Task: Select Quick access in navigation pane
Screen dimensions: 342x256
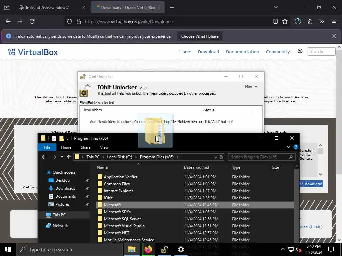Action: point(64,172)
